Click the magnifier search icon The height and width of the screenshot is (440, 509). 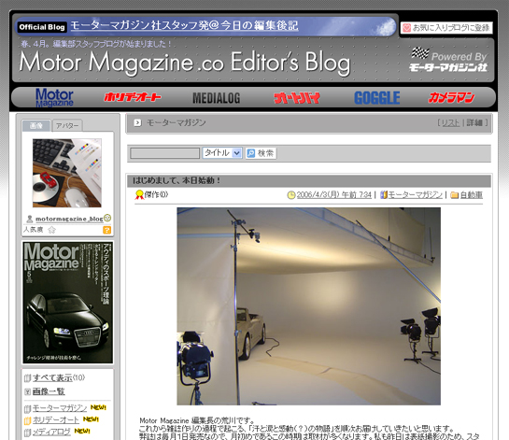(250, 153)
